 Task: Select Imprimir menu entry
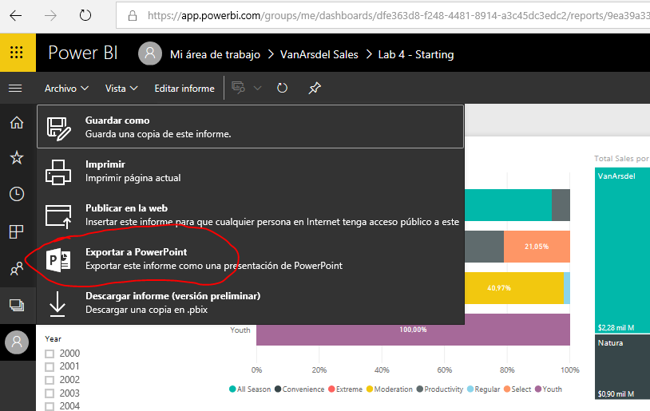pyautogui.click(x=251, y=171)
